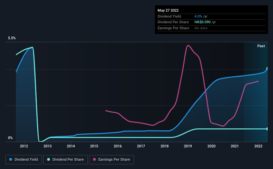Click the teal Dividend Per Share legend dot

click(49, 159)
